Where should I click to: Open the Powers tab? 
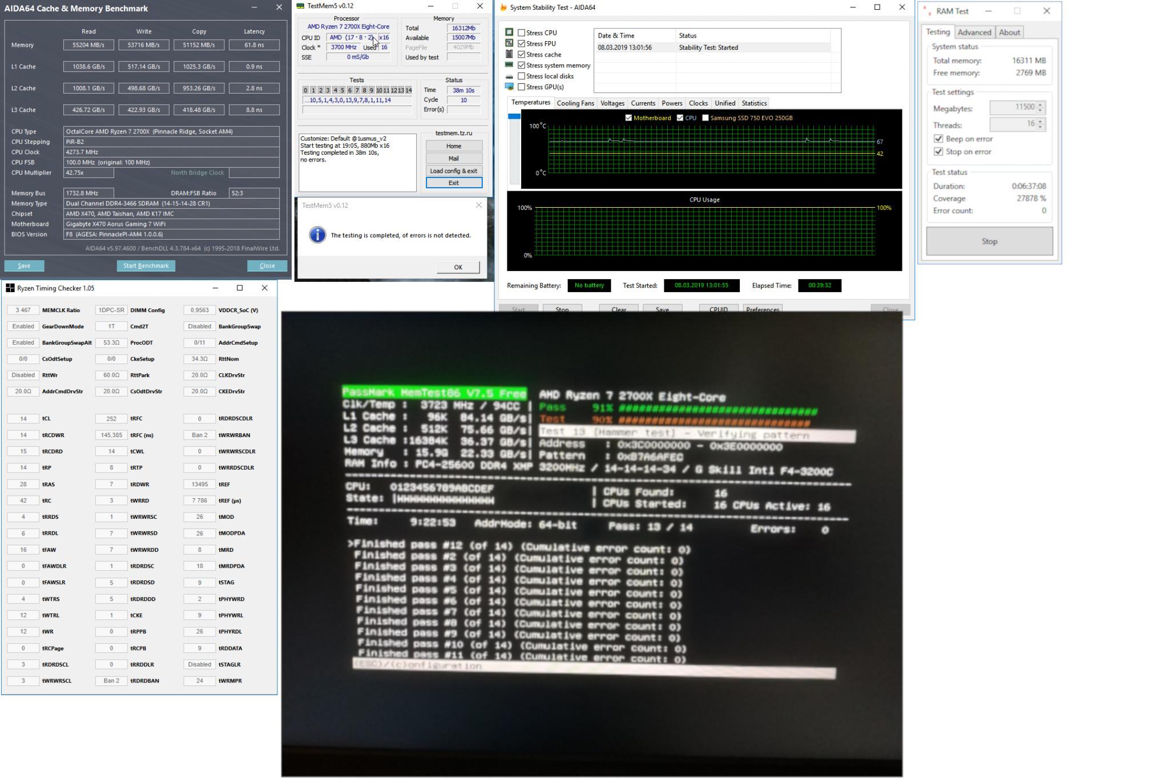point(671,103)
